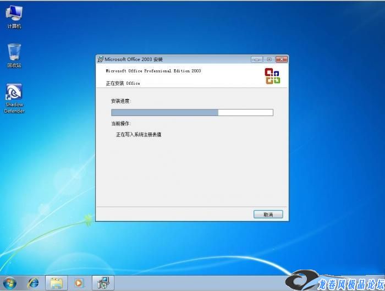Close the Office 2003 setup window
385x291 pixels.
[x=282, y=59]
